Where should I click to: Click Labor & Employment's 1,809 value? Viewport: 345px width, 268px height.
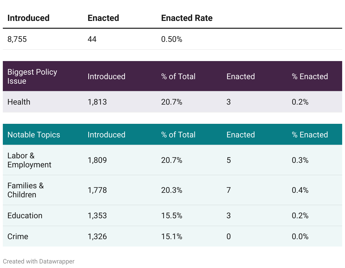pyautogui.click(x=97, y=160)
